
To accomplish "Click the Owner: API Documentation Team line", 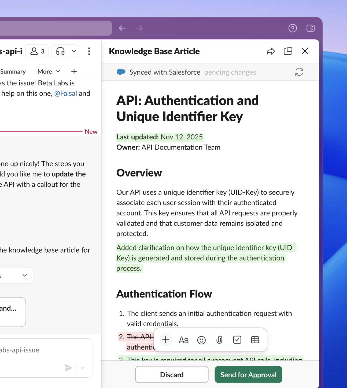I will click(168, 147).
